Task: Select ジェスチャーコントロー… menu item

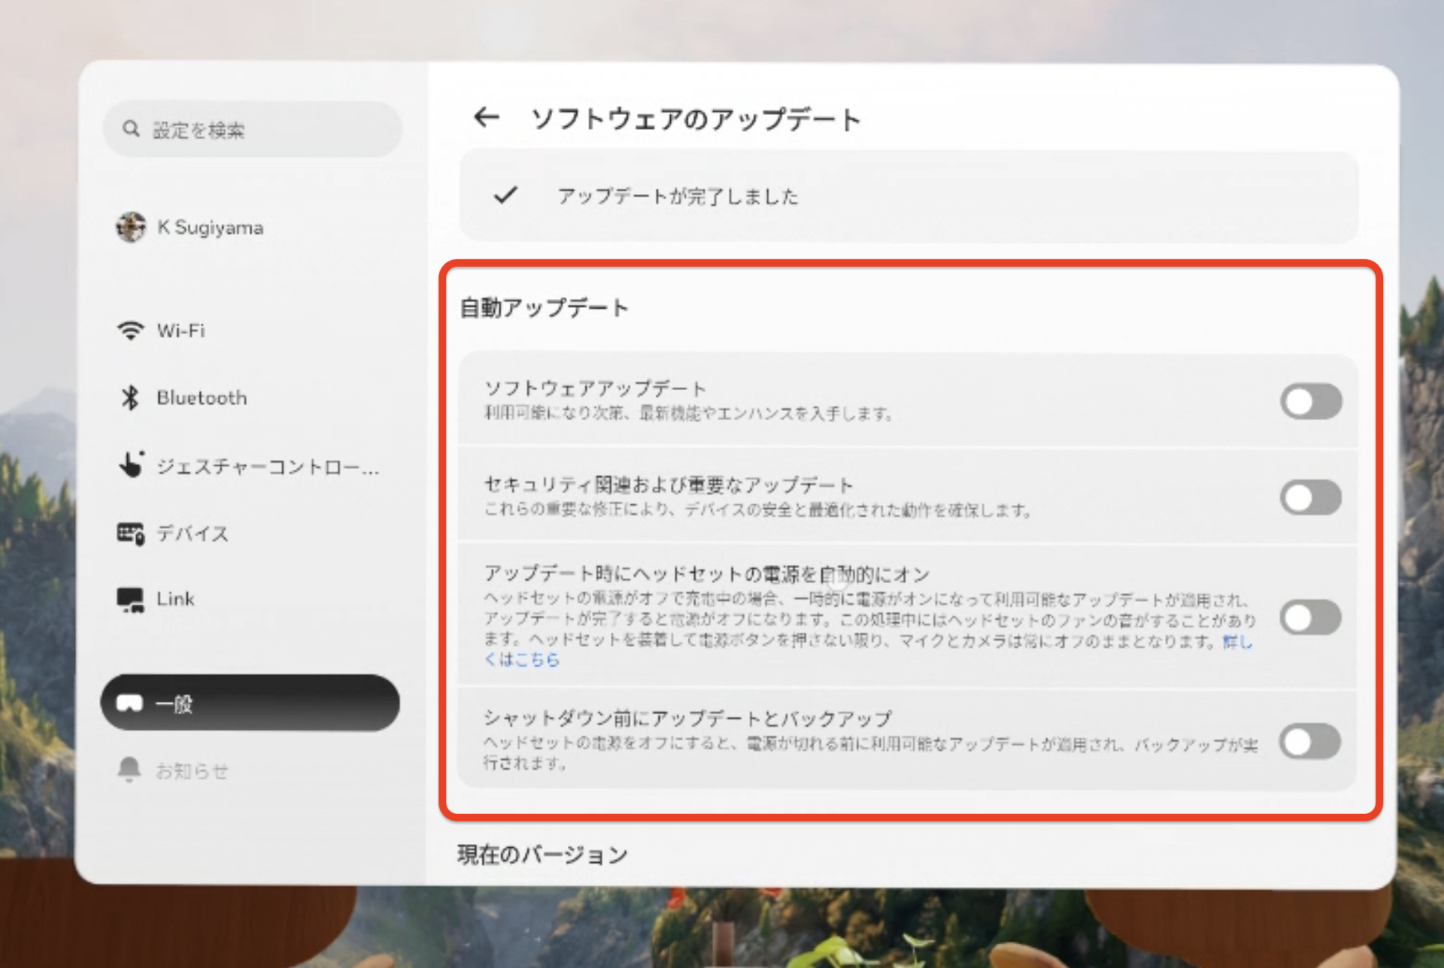Action: pos(250,466)
